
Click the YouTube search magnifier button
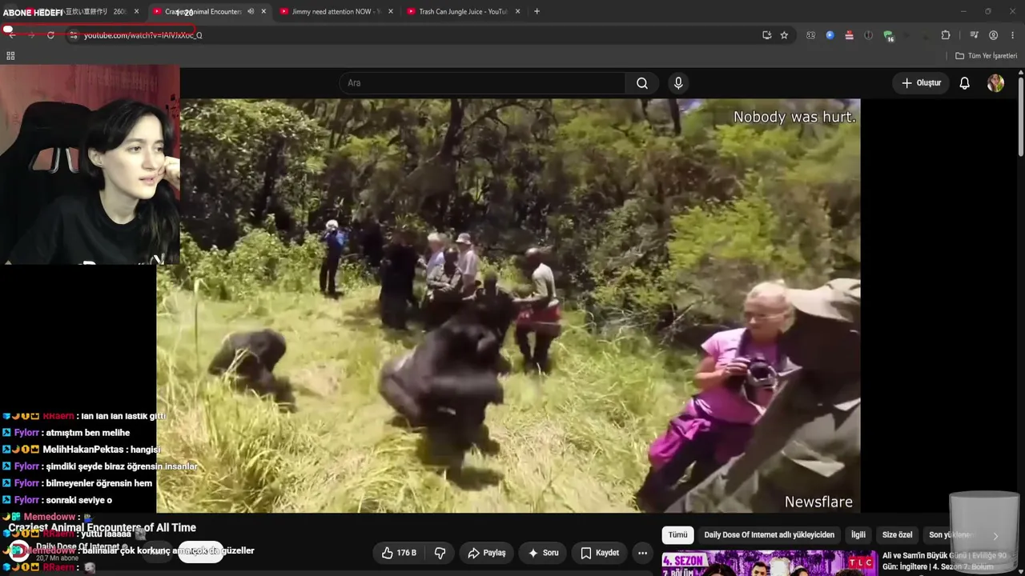641,83
